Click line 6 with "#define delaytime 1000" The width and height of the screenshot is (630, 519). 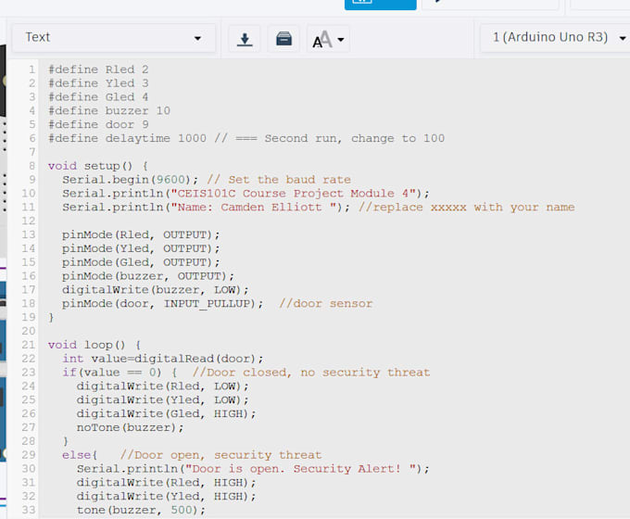pos(246,138)
